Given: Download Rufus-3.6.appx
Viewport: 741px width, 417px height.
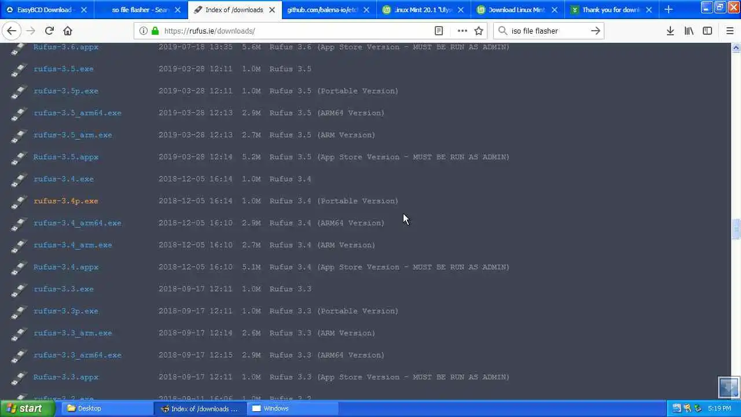Looking at the screenshot, I should (66, 47).
